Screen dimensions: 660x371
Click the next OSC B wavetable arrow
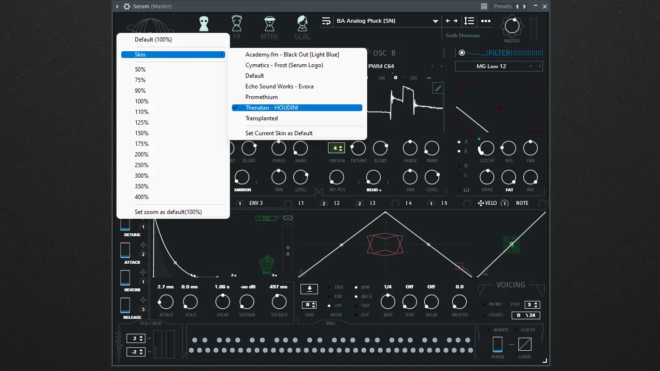pos(442,66)
